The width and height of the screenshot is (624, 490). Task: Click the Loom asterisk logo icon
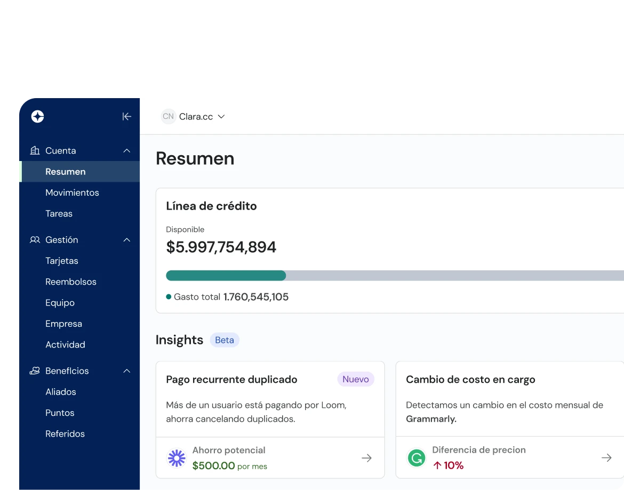pos(177,457)
